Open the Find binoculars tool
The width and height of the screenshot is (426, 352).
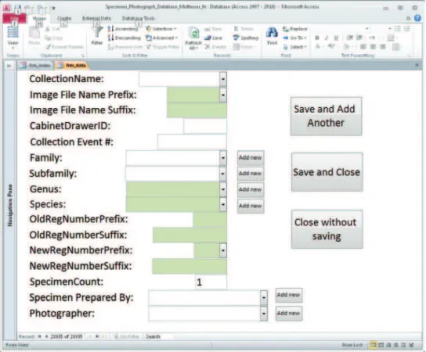[x=272, y=36]
